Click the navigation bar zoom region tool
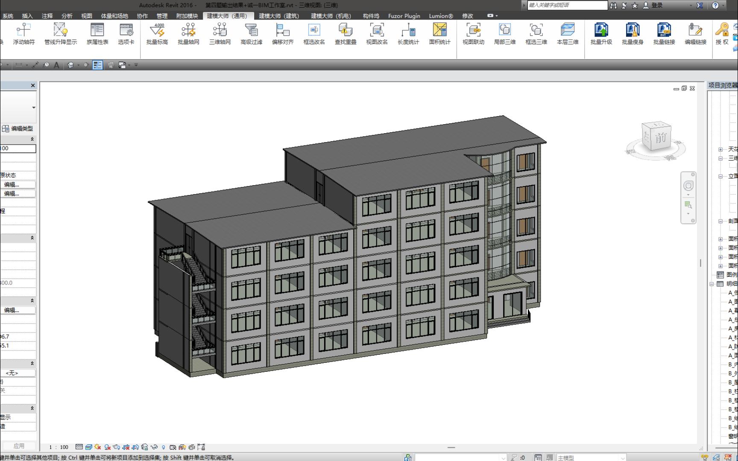 click(x=688, y=205)
